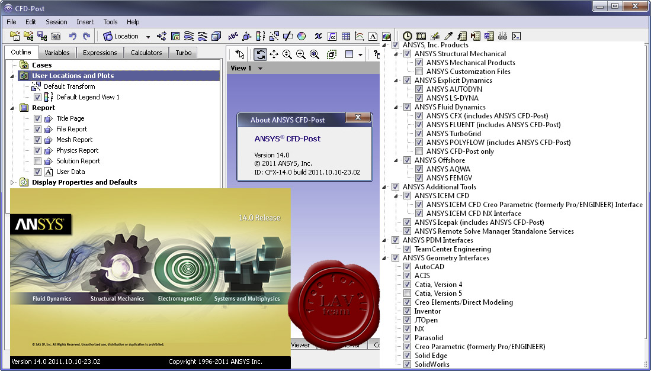Expand Display Properties and Defaults node
Screen dimensions: 651x371
click(12, 182)
